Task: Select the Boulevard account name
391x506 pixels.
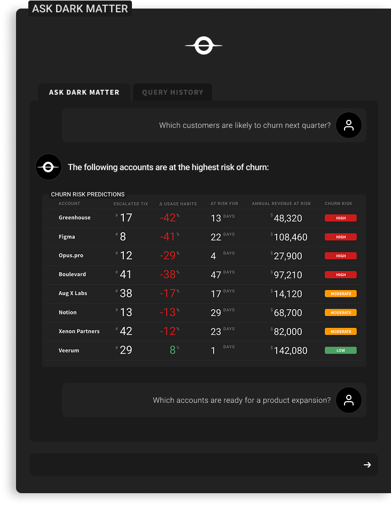Action: coord(72,274)
